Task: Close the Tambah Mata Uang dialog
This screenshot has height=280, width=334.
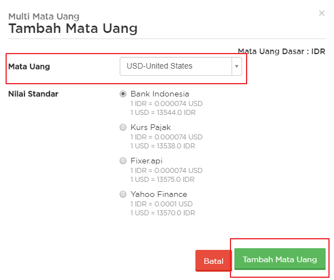Action: point(322,13)
